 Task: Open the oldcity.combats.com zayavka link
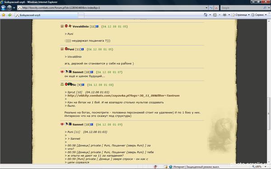pyautogui.click(x=123, y=96)
